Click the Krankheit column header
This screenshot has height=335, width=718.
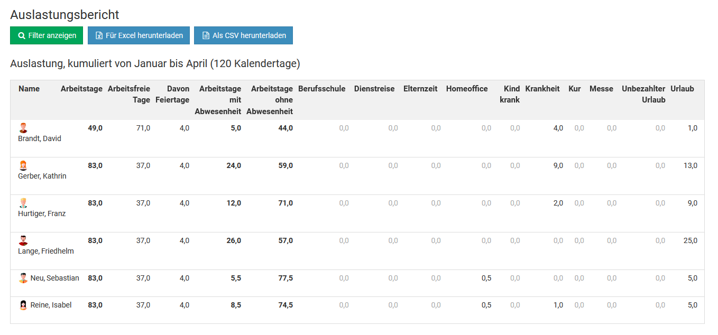(x=542, y=89)
